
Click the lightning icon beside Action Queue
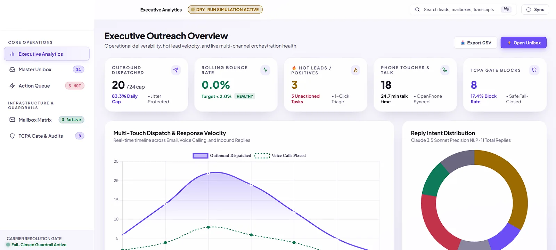pos(12,86)
